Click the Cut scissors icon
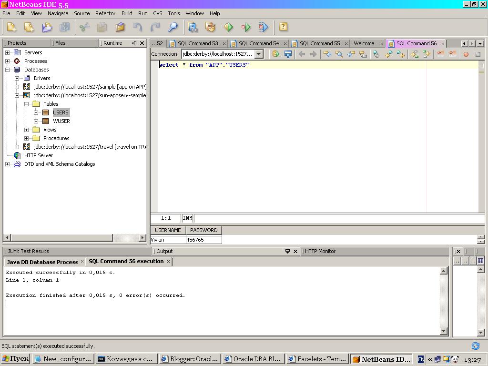Image resolution: width=488 pixels, height=366 pixels. point(84,27)
